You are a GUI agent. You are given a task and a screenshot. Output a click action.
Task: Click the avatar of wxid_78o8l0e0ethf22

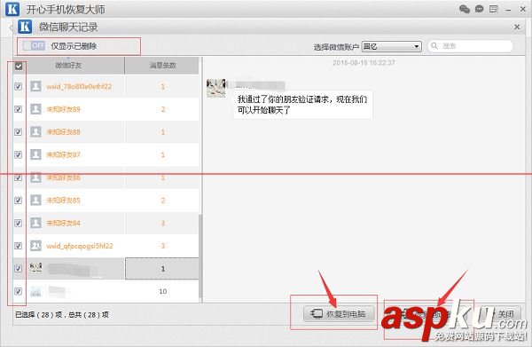point(35,86)
